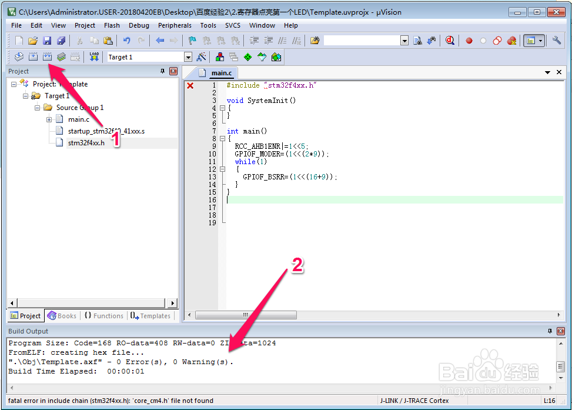Open the Target 1 dropdown
The image size is (572, 410).
(x=188, y=57)
